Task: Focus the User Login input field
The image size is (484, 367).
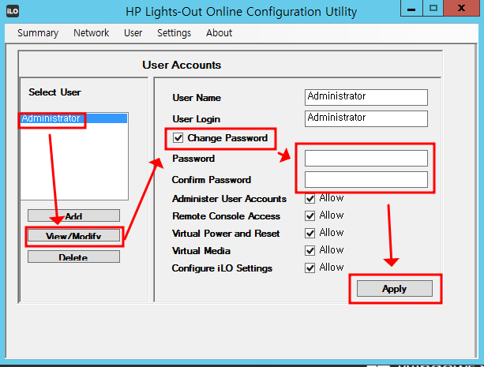Action: (x=366, y=119)
